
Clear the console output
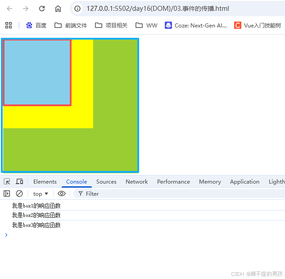pos(19,193)
